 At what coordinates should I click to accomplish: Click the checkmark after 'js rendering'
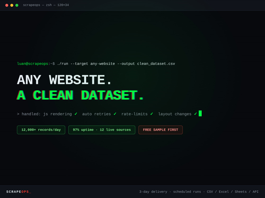76,114
